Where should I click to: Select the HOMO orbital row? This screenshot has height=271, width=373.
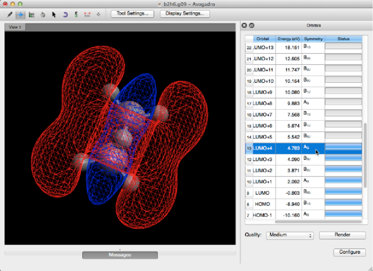[263, 204]
